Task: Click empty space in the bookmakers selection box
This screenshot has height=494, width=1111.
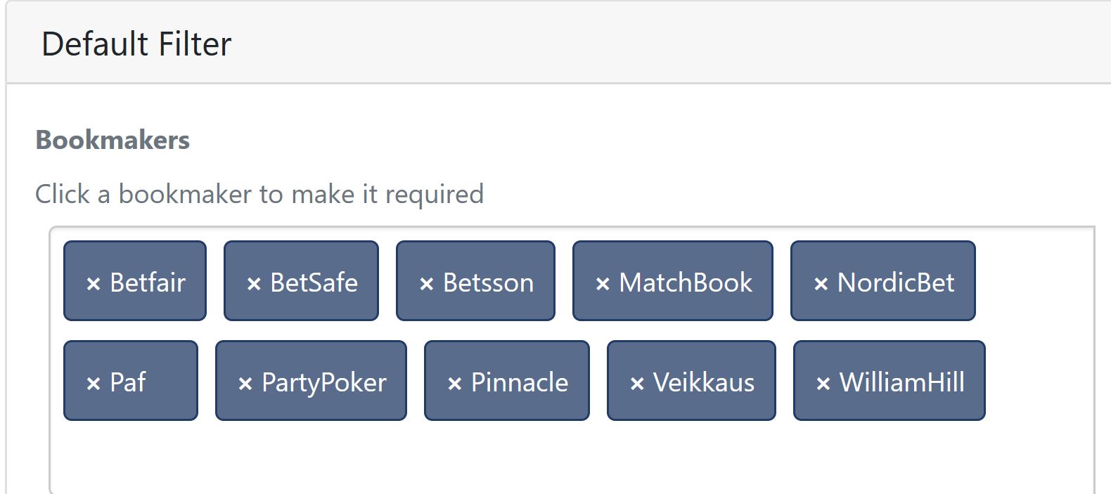Action: click(x=563, y=457)
